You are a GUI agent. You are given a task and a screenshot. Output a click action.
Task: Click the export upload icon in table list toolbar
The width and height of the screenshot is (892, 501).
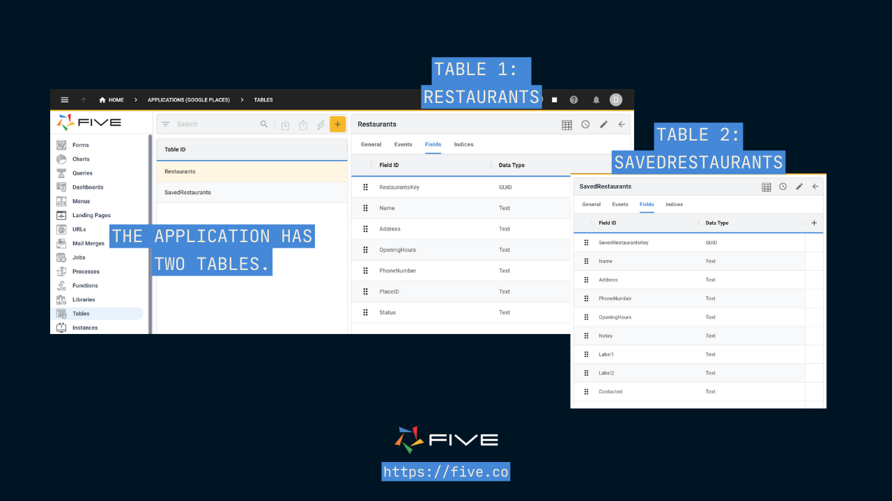point(303,125)
